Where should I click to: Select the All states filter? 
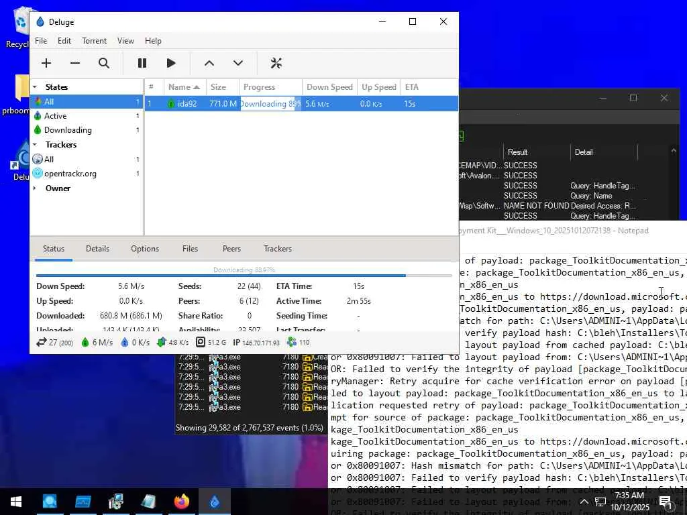[87, 102]
